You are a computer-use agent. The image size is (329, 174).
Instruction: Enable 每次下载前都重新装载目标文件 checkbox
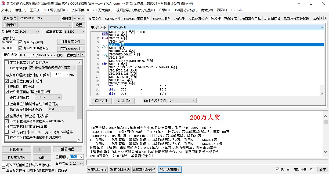point(26,165)
